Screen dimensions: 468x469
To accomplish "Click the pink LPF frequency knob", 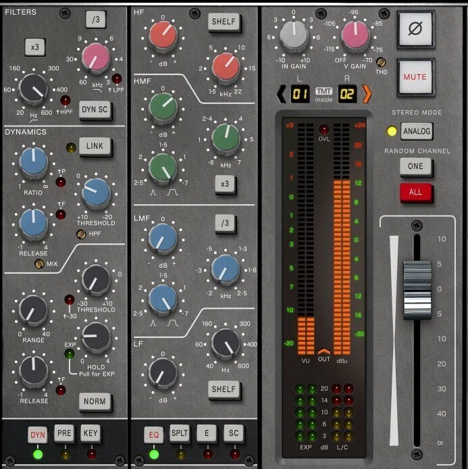I will click(96, 59).
